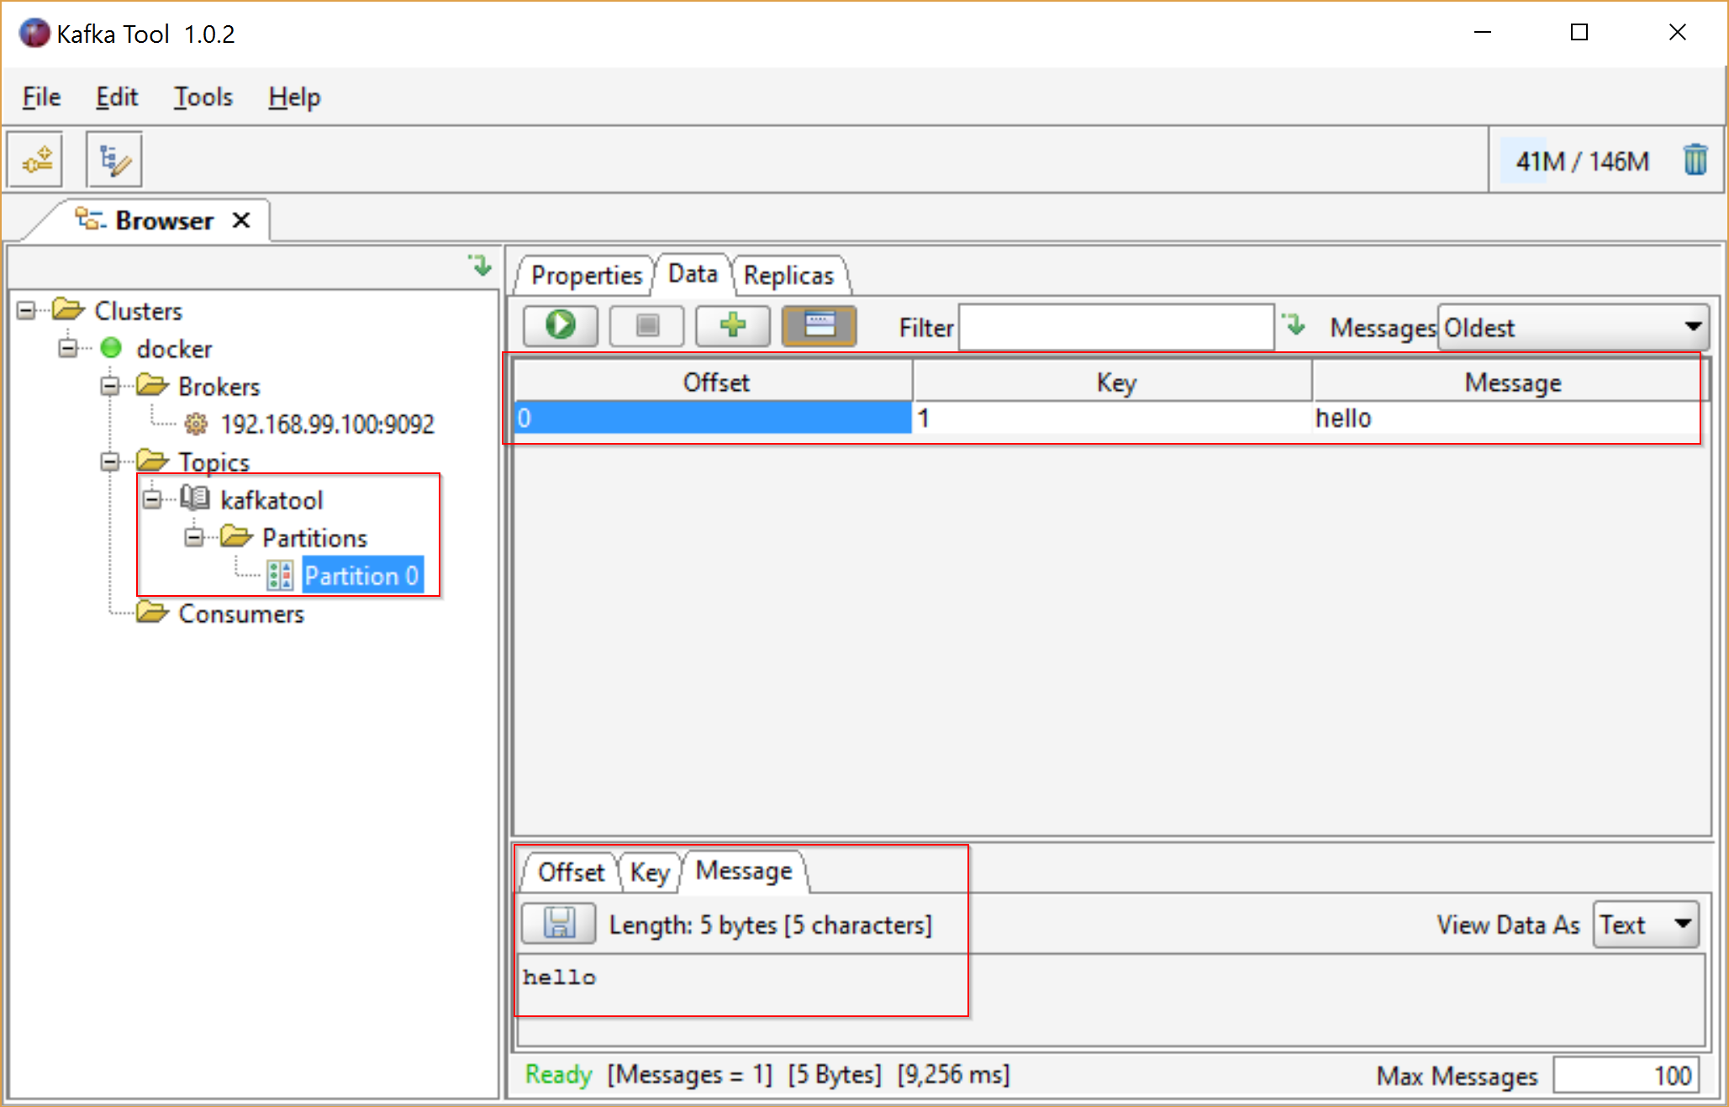This screenshot has height=1107, width=1729.
Task: Click the Browser tab tree icon
Action: pos(89,219)
